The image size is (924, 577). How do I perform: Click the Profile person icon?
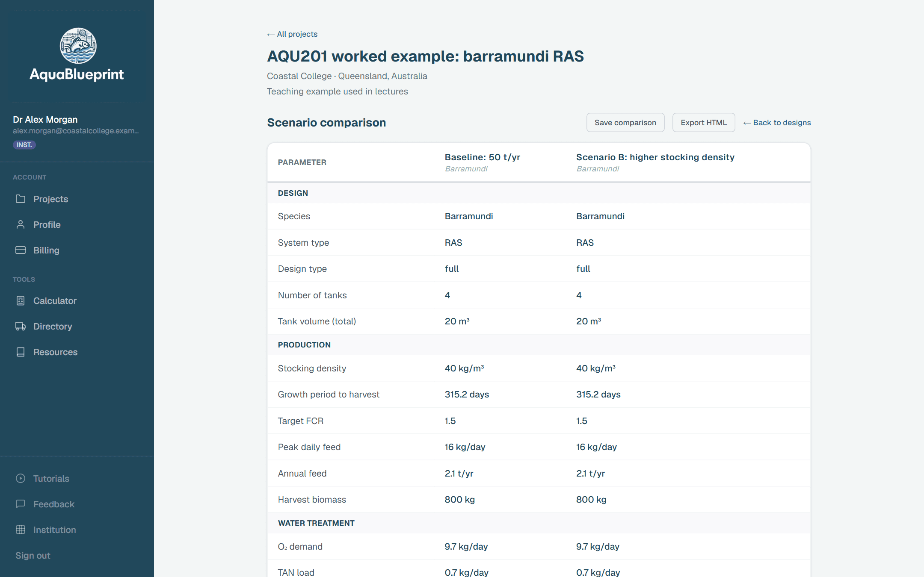pos(21,224)
